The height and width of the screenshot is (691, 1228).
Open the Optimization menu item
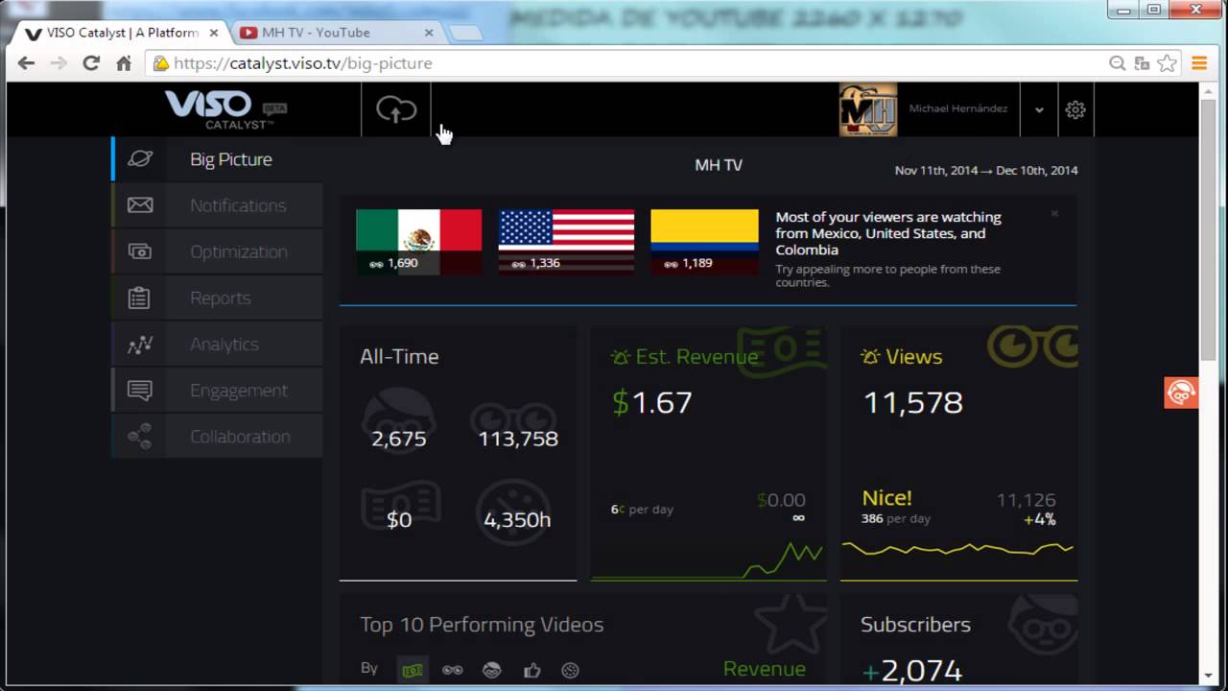[217, 251]
